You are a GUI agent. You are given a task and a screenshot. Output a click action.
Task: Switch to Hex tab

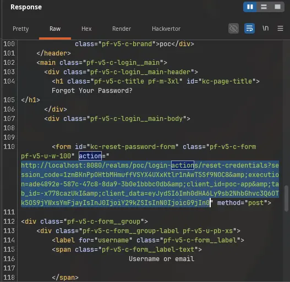pos(86,29)
